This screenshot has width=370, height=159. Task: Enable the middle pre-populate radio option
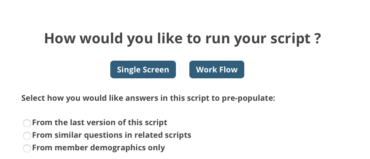tap(27, 136)
